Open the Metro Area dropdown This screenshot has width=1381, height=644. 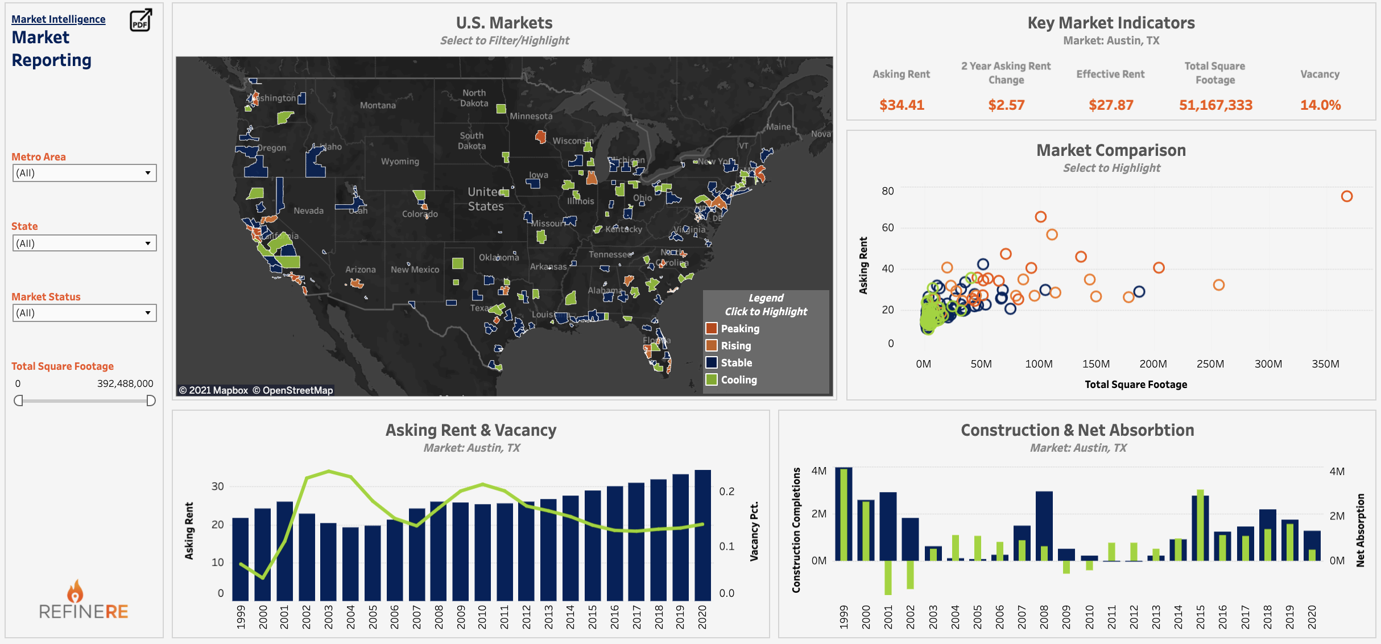pyautogui.click(x=84, y=173)
